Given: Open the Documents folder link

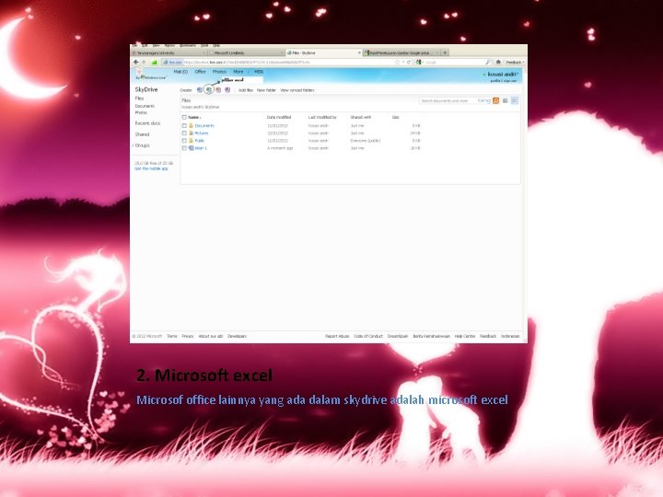Looking at the screenshot, I should click(204, 125).
